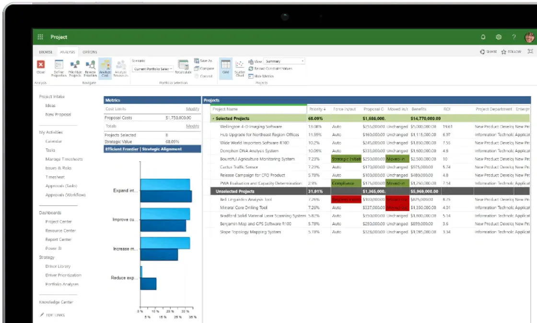Open Power BI link
The width and height of the screenshot is (537, 323).
[53, 248]
